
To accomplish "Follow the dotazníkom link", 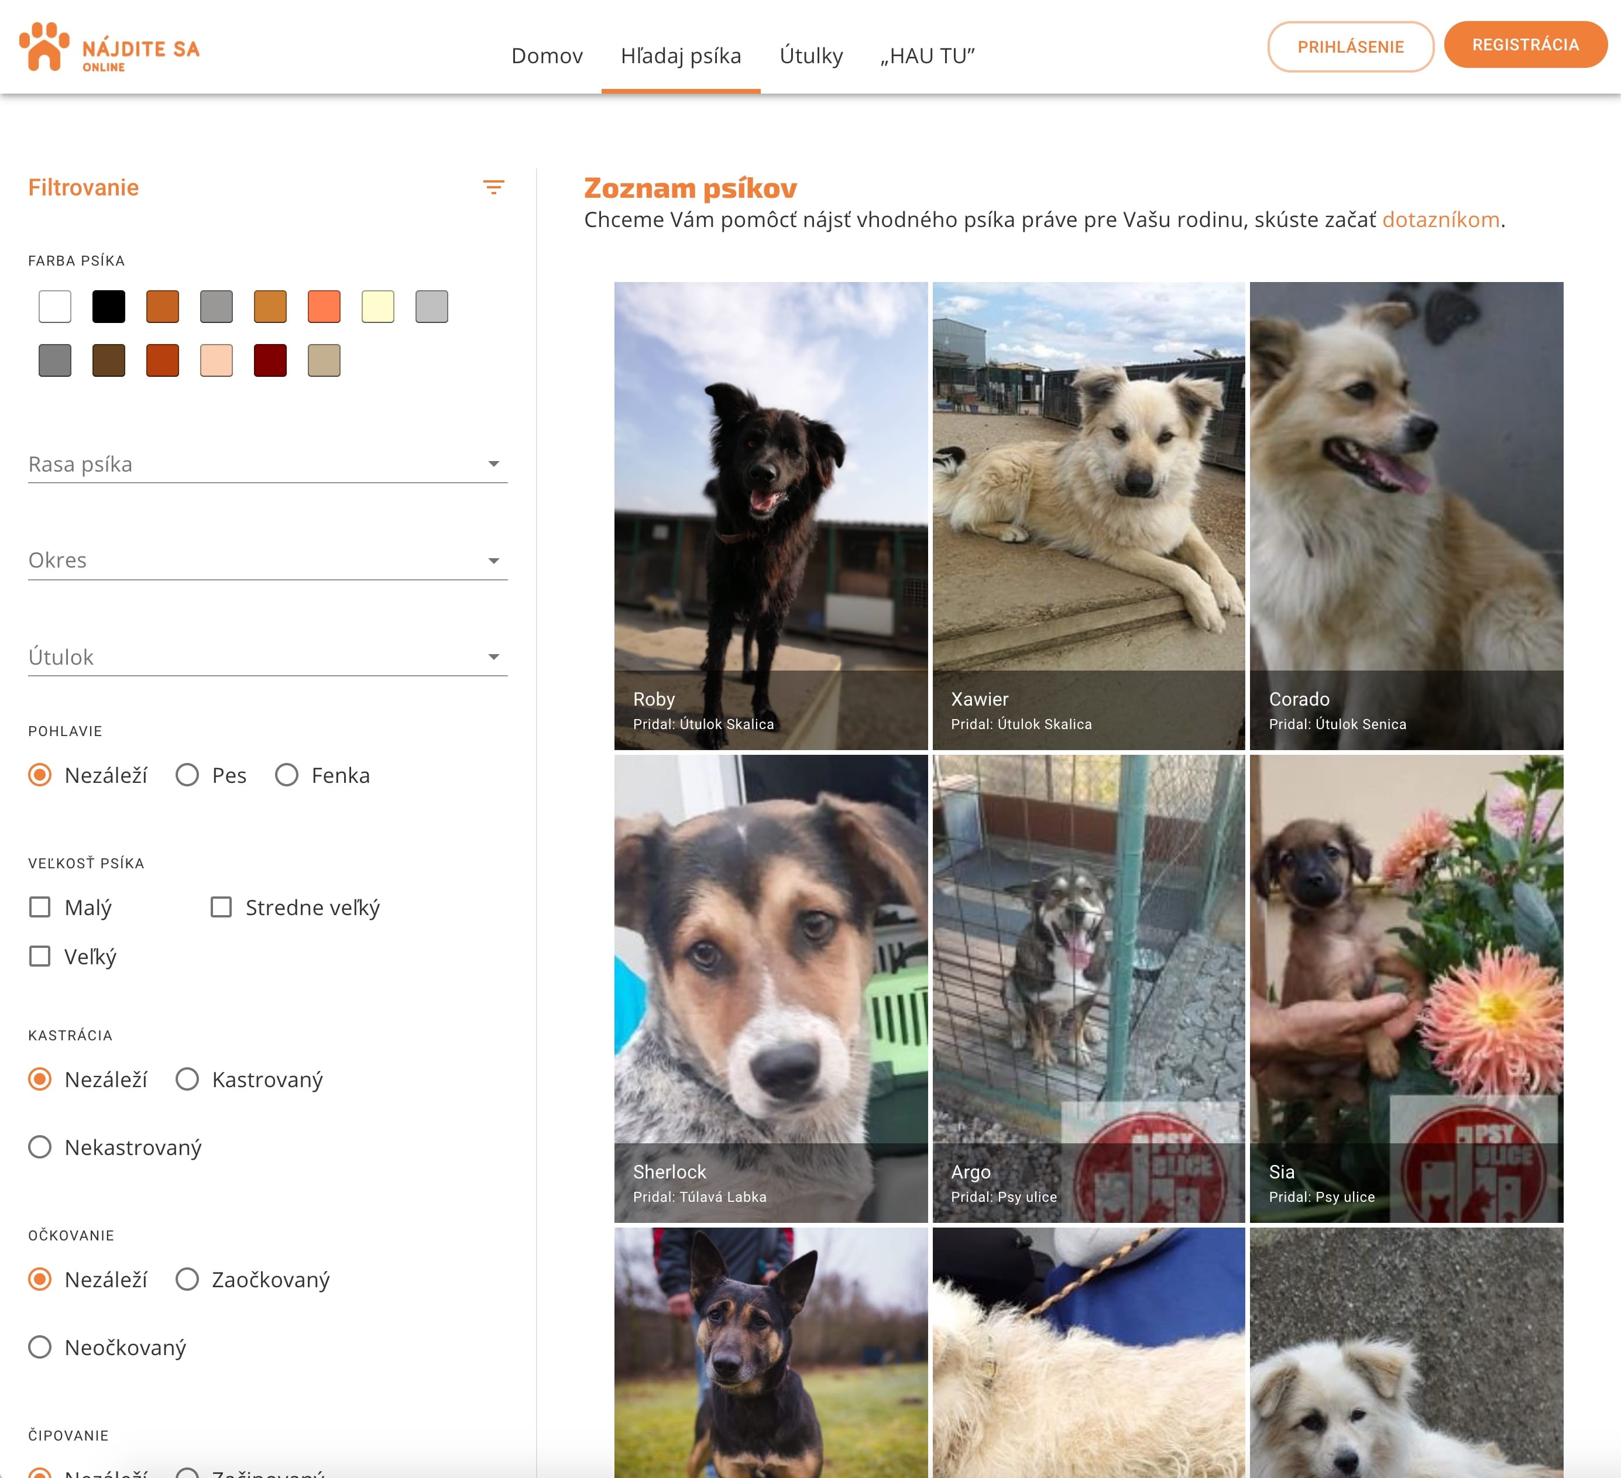I will coord(1441,219).
